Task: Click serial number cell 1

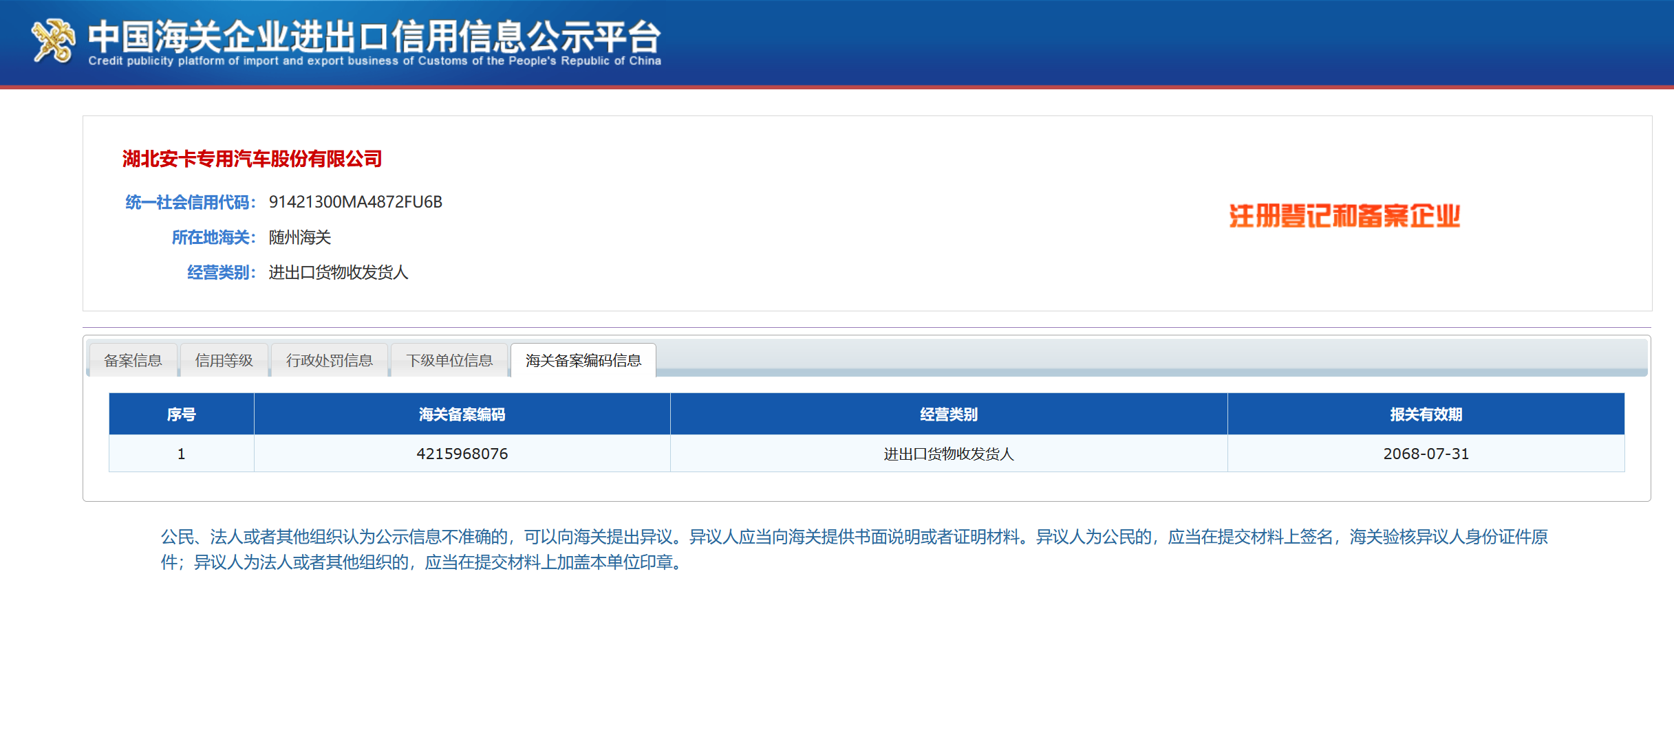Action: point(182,454)
